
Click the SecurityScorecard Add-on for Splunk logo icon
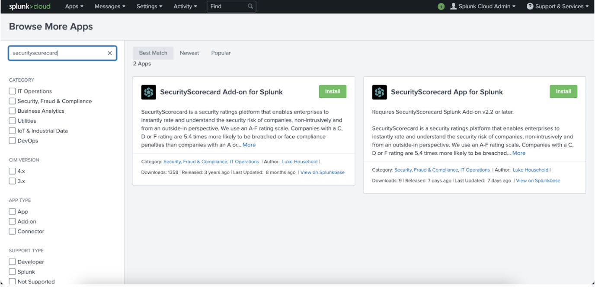148,92
